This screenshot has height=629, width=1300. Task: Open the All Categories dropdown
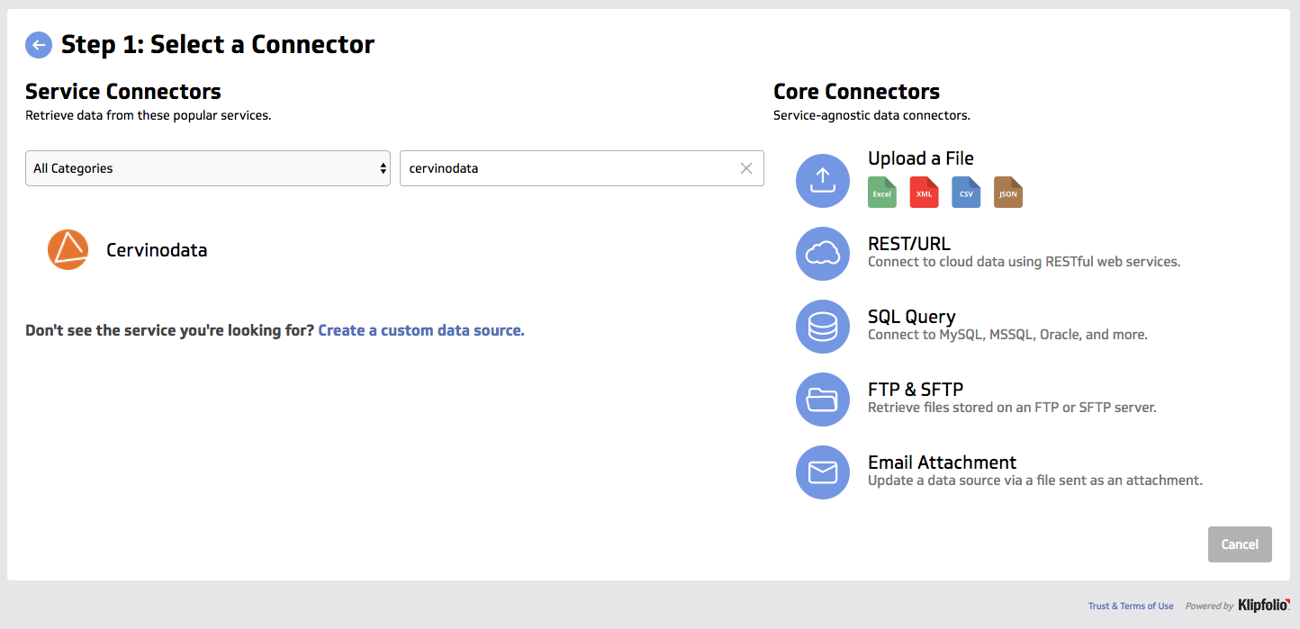(x=208, y=168)
